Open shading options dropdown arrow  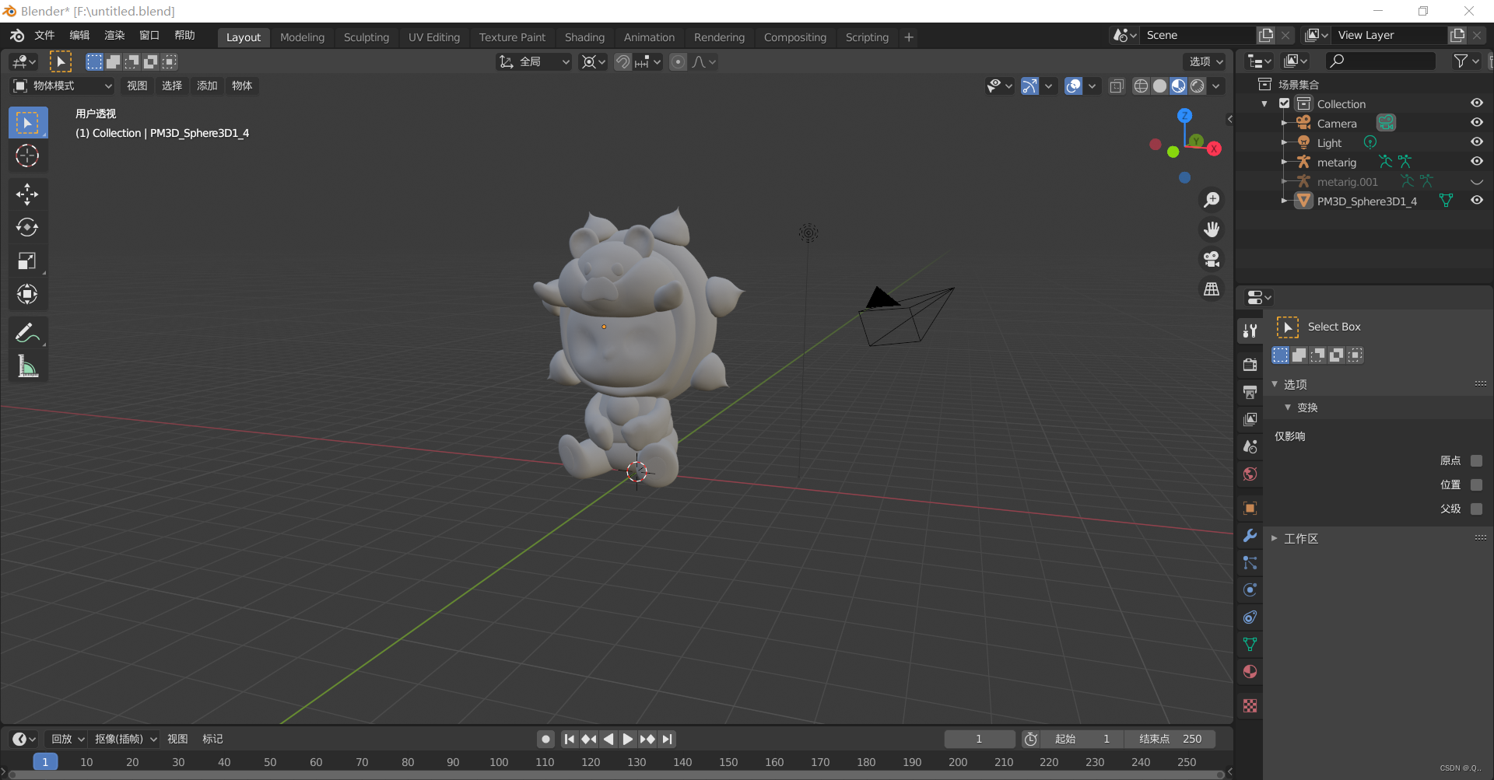[x=1216, y=86]
